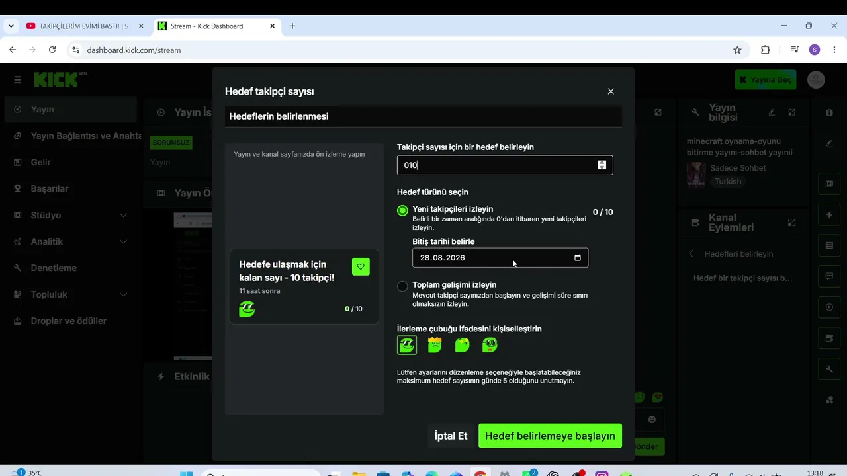Click the stream preview icon in right toolbar
Image resolution: width=847 pixels, height=476 pixels.
click(829, 183)
